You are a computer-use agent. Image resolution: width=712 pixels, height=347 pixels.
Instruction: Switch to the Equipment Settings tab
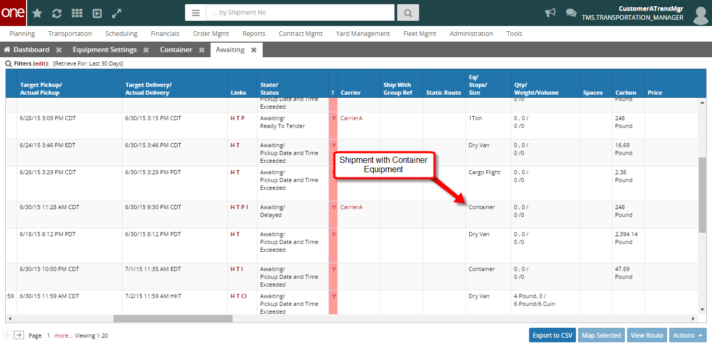(105, 50)
